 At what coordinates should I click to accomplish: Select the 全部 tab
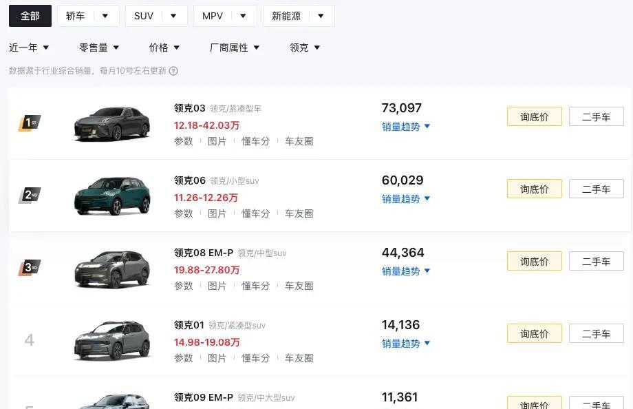[30, 16]
